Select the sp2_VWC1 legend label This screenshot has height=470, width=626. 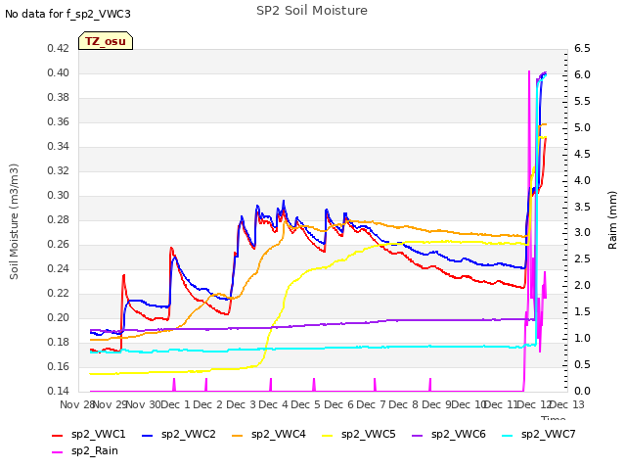[x=98, y=434]
